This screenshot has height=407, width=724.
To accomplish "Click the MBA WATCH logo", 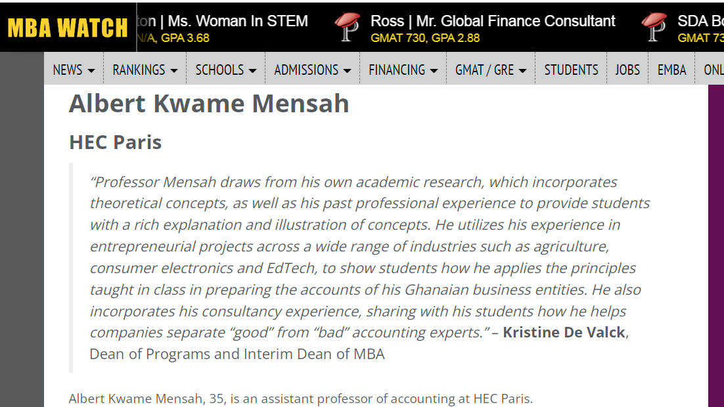I will [x=68, y=28].
